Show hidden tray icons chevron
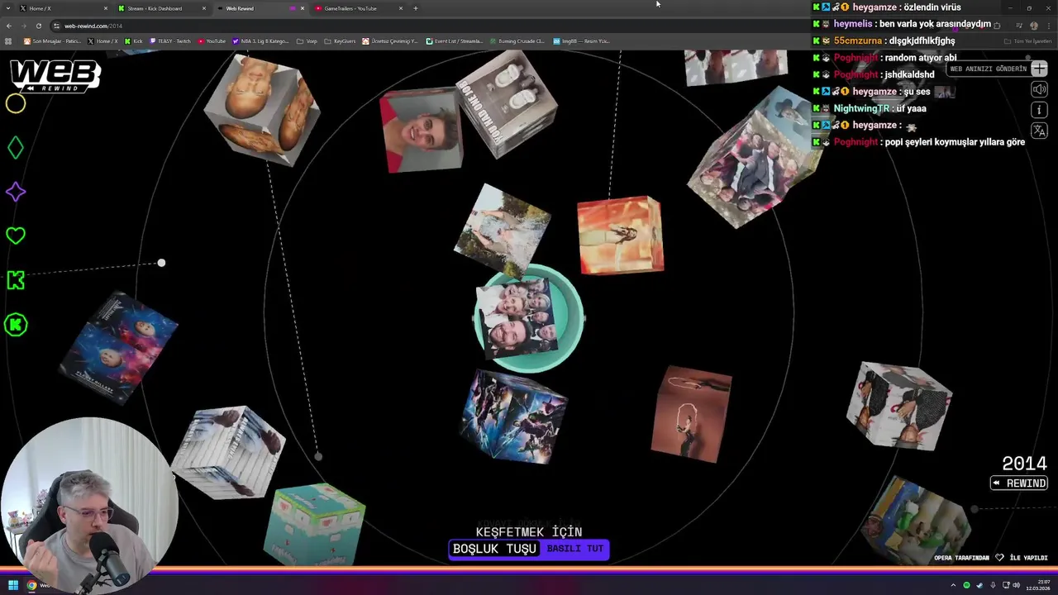 click(953, 585)
